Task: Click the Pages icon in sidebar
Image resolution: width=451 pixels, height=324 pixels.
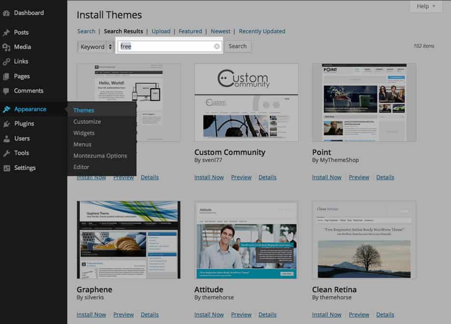Action: point(6,76)
